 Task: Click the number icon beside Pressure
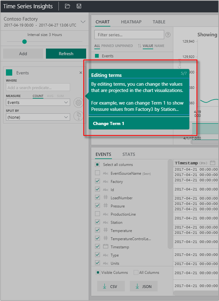106,205
